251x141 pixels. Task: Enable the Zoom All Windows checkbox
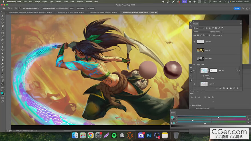[x=42, y=9]
